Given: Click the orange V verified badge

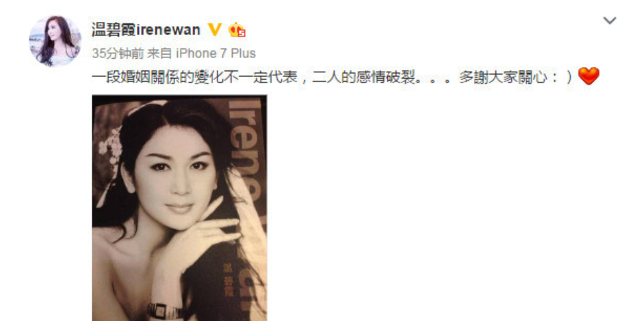Looking at the screenshot, I should [215, 30].
